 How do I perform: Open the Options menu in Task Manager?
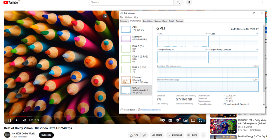128,17
